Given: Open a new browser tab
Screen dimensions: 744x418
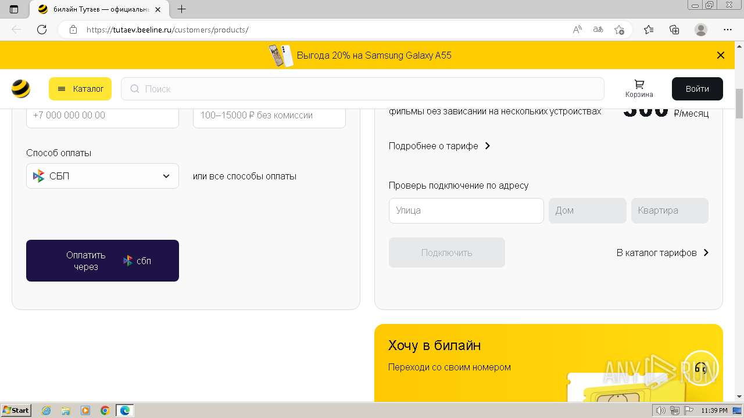Looking at the screenshot, I should click(x=181, y=9).
